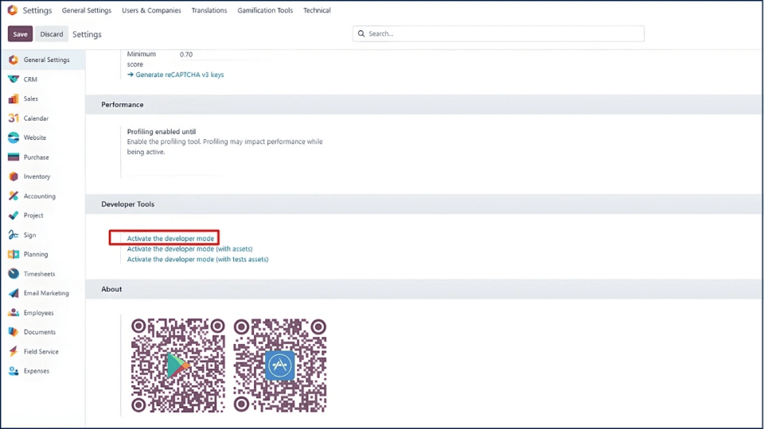Open the General Settings top menu

pos(87,10)
